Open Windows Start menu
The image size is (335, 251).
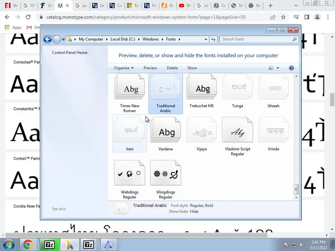click(x=9, y=244)
